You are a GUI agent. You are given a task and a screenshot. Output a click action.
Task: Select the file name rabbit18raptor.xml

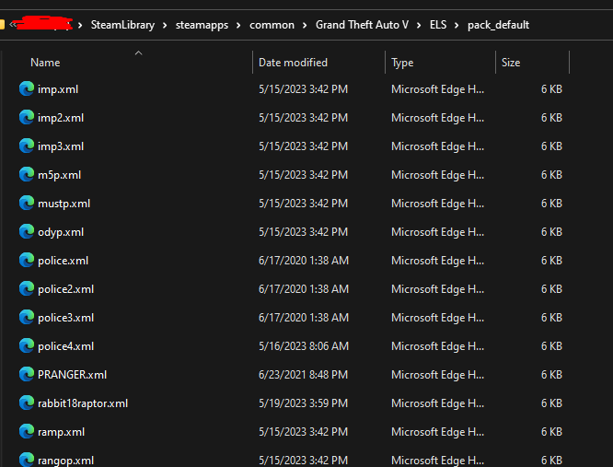tap(83, 403)
